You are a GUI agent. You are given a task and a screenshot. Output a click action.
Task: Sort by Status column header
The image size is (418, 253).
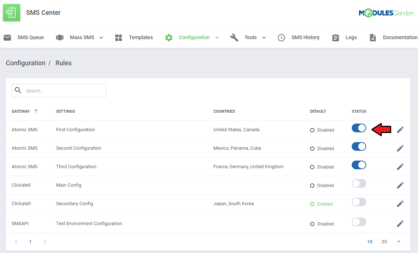tap(359, 111)
